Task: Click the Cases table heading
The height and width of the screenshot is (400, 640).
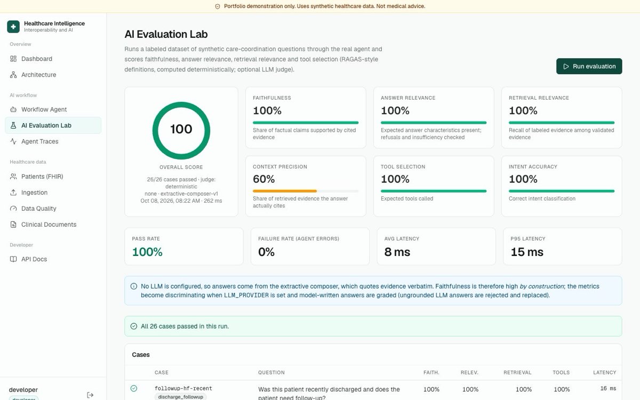Action: 141,355
